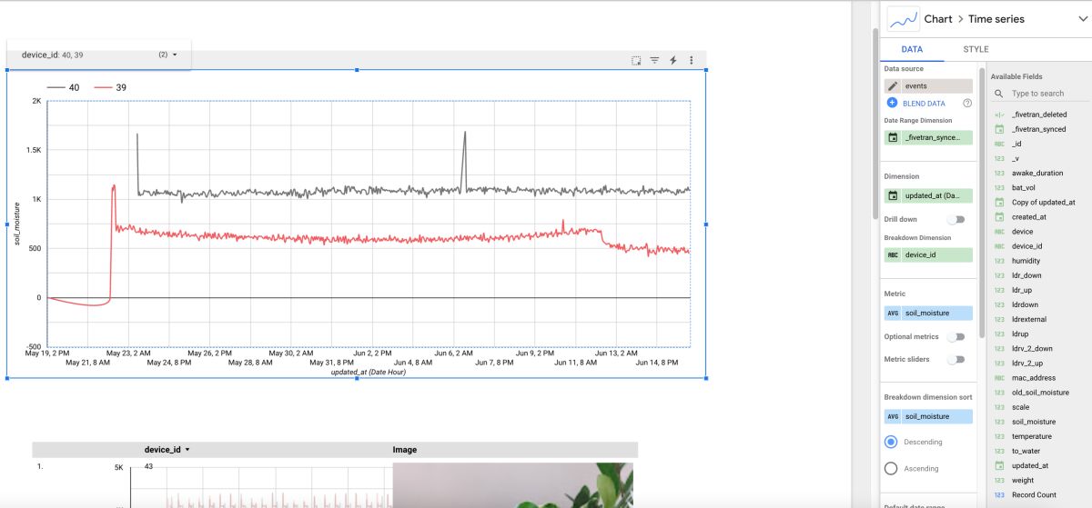The image size is (1092, 508).
Task: Open the device_id filter control dropdown
Action: click(x=99, y=55)
